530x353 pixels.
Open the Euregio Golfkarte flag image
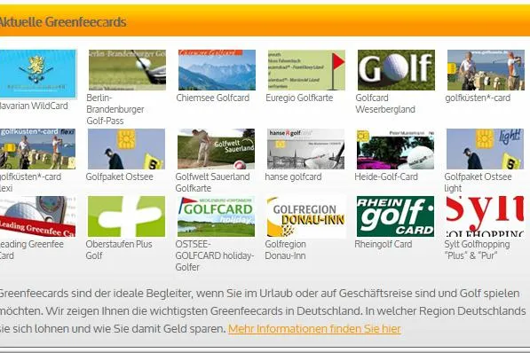pos(306,70)
